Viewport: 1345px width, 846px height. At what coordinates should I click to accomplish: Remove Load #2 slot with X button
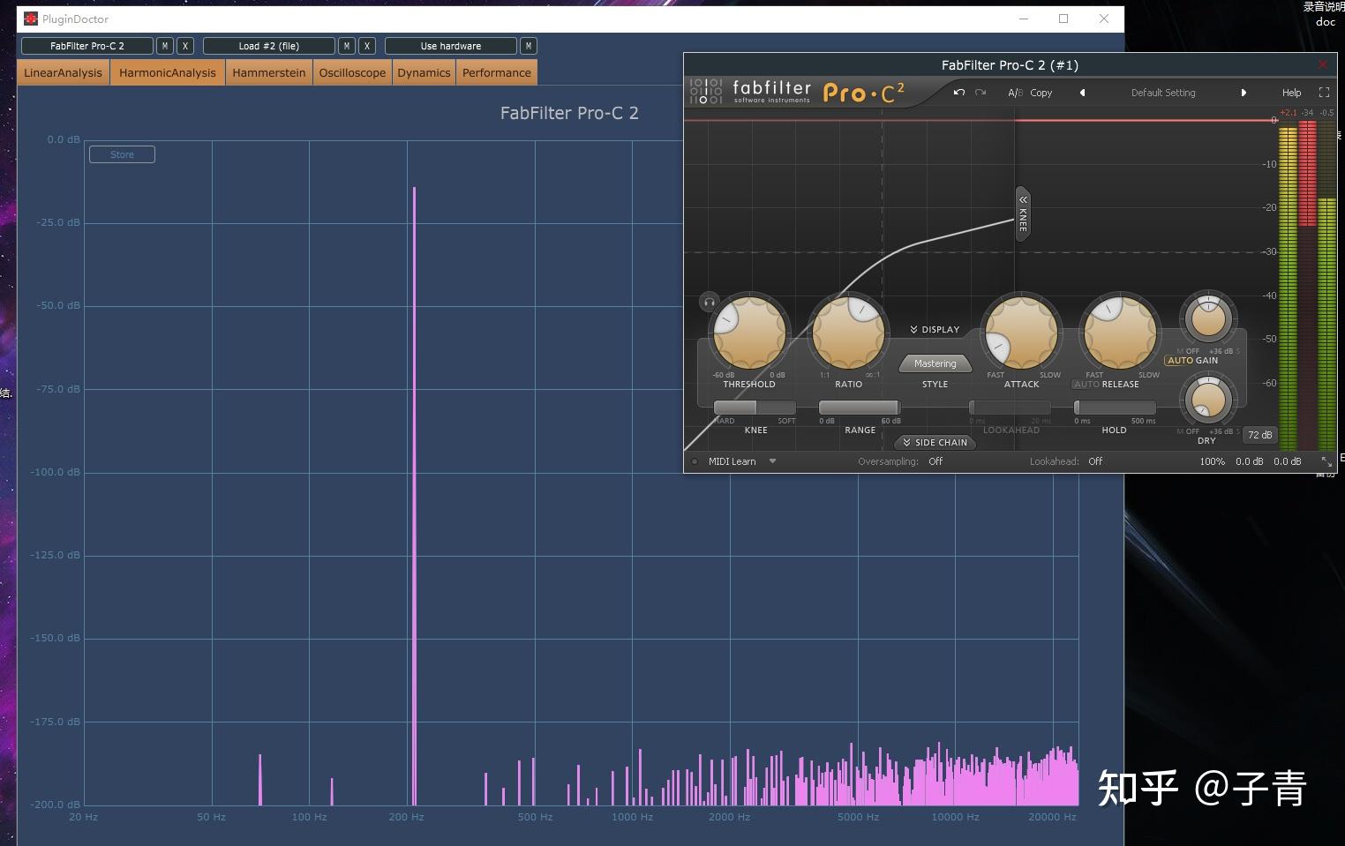[367, 46]
